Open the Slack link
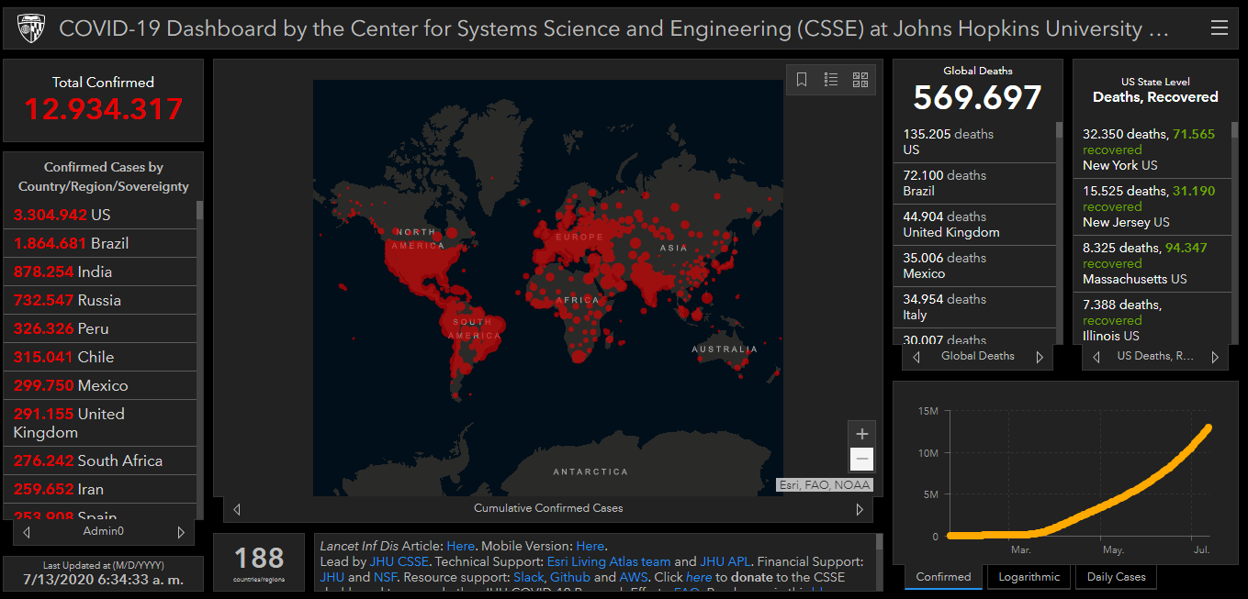Image resolution: width=1248 pixels, height=599 pixels. point(529,577)
